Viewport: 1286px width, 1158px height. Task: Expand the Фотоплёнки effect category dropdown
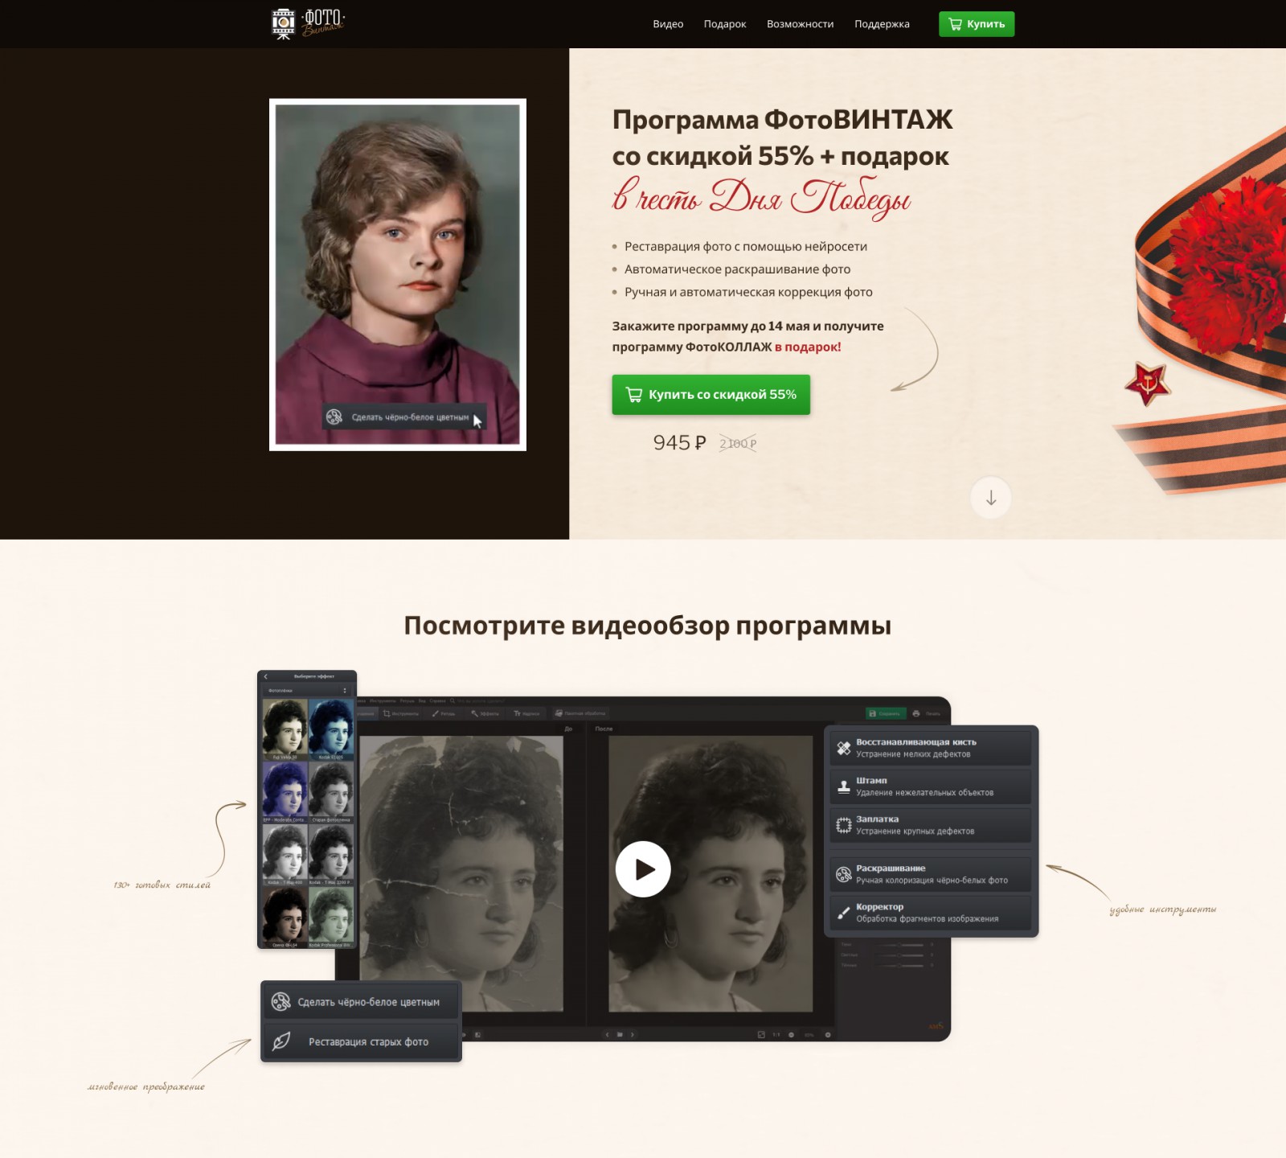pos(307,690)
